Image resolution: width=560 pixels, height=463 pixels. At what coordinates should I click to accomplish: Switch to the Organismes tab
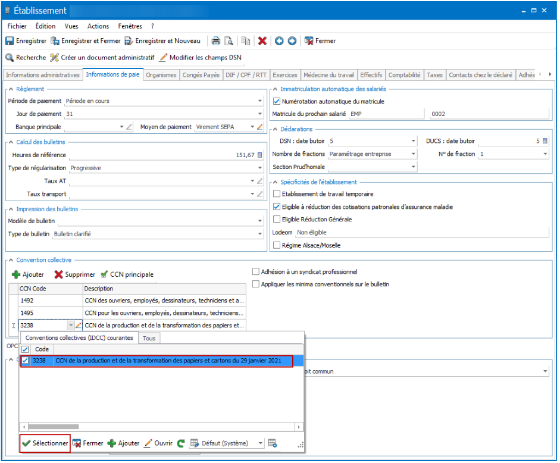coord(161,75)
